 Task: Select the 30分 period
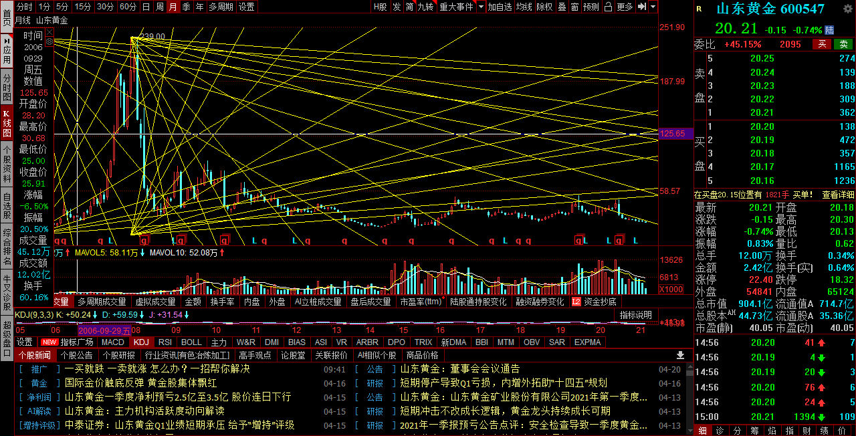(x=105, y=7)
